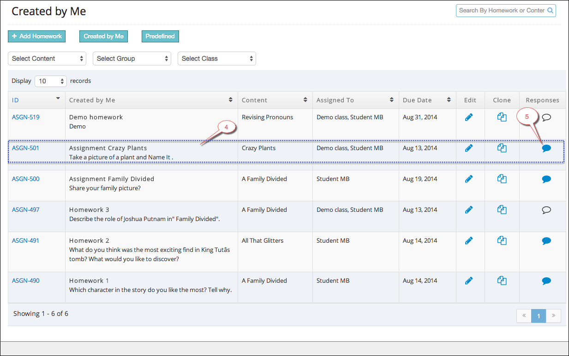Screen dimensions: 569x356
Task: Open the Select Content dropdown
Action: coord(47,58)
